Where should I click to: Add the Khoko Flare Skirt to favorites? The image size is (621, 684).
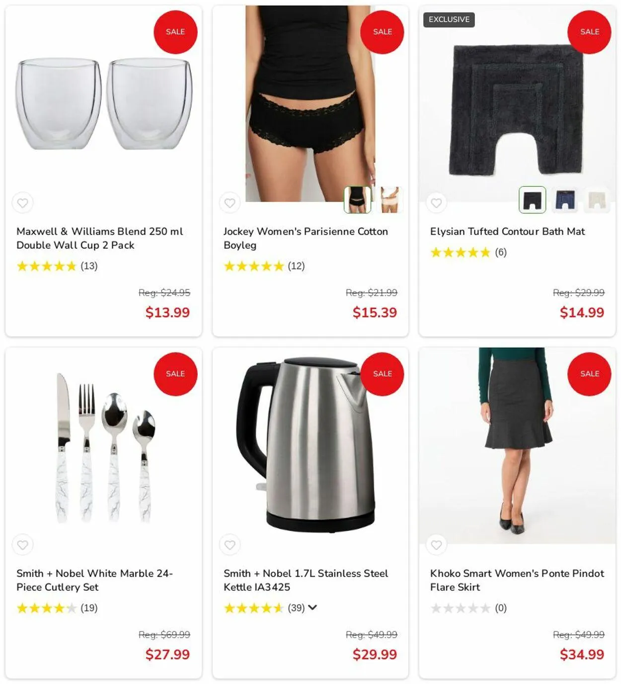436,545
